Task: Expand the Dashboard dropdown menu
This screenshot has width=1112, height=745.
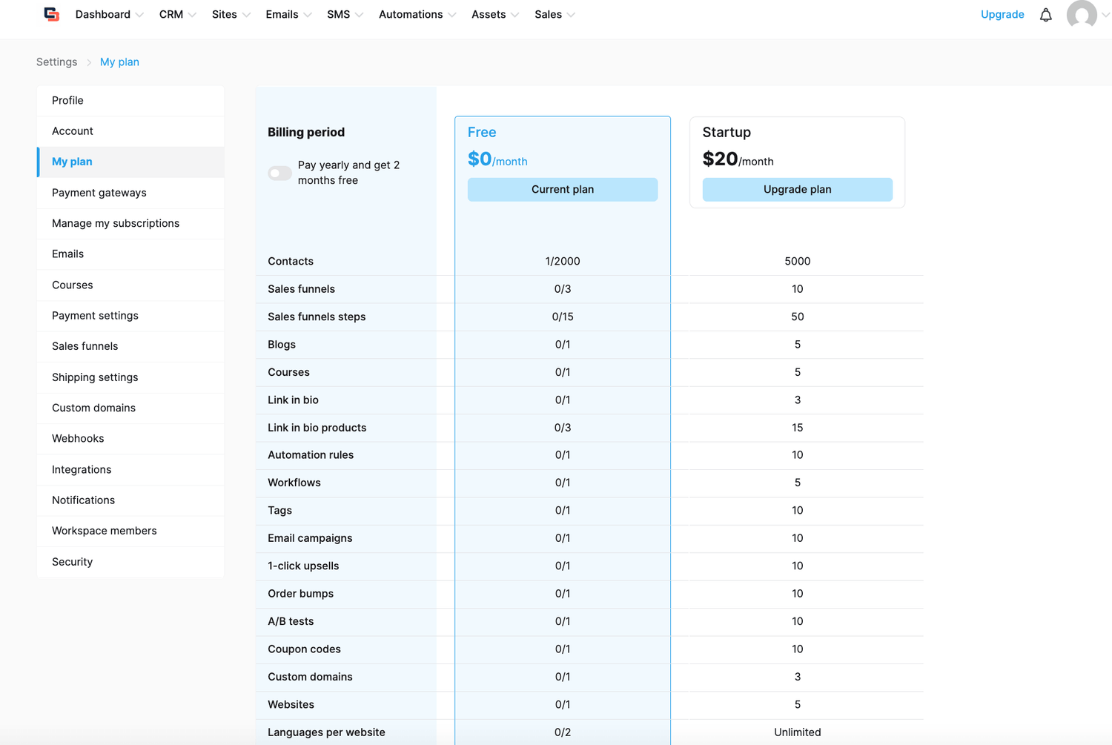Action: tap(110, 15)
